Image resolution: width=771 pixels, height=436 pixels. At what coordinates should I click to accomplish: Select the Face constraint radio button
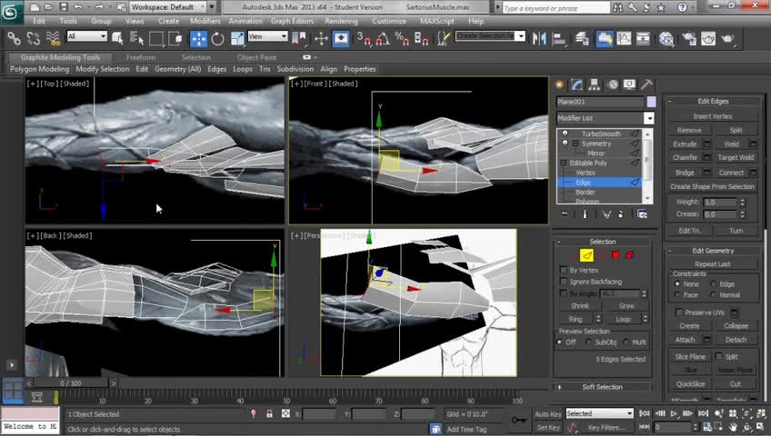point(677,295)
